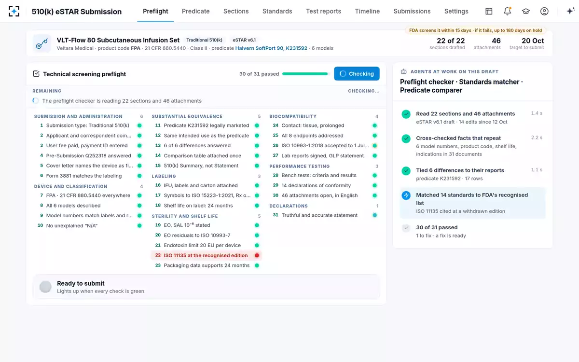
Task: Click the 20 Oct target to submit
Action: pyautogui.click(x=526, y=43)
